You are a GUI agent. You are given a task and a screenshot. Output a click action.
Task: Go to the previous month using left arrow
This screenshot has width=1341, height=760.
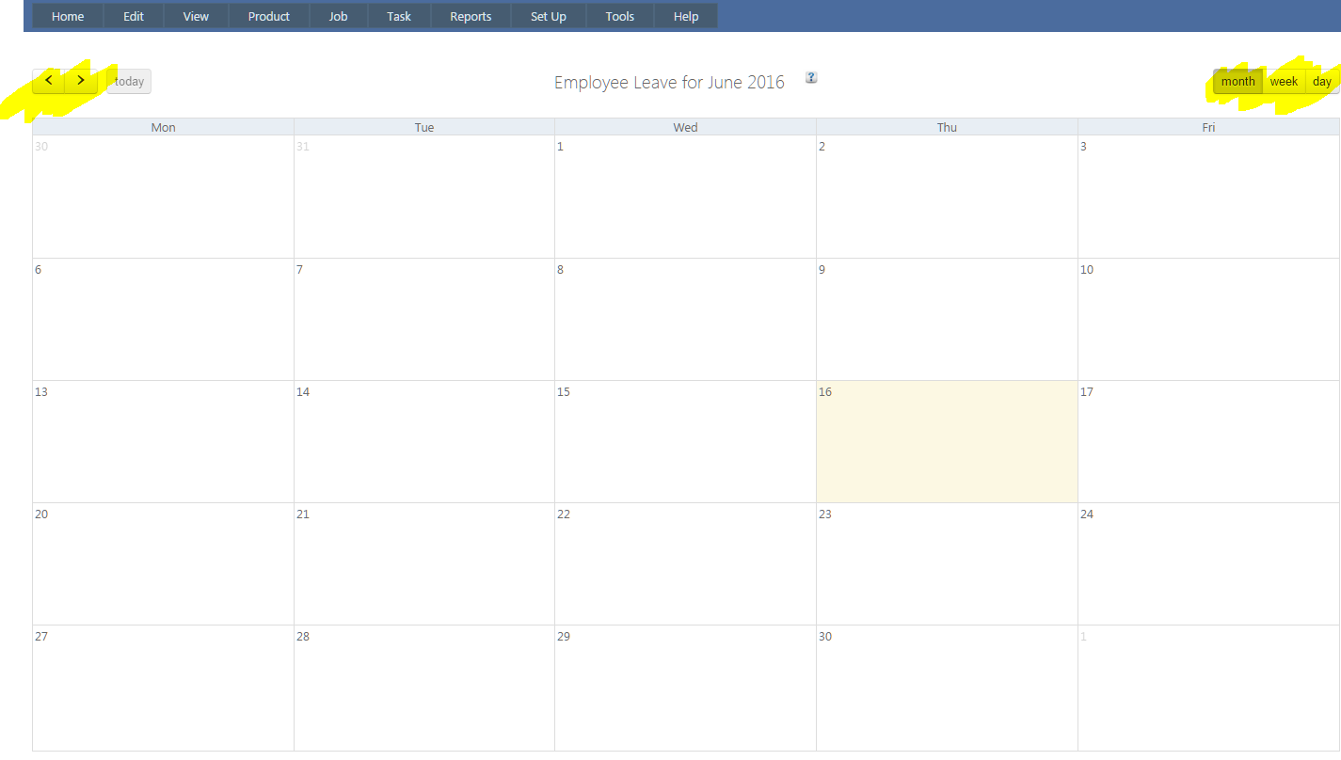pos(48,81)
